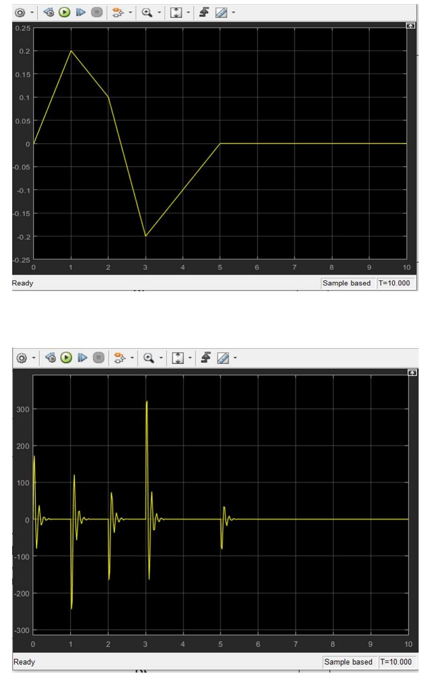
Task: Click the 0.2 peak at time 1 in upper plot
Action: click(x=71, y=51)
